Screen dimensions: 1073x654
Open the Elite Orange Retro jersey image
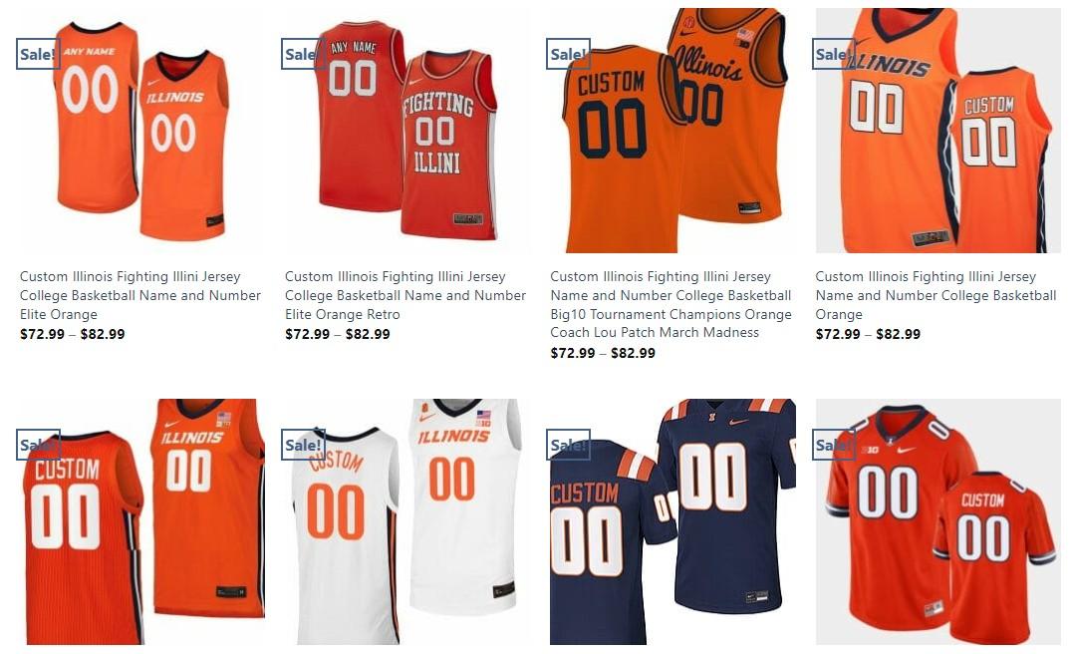click(405, 131)
